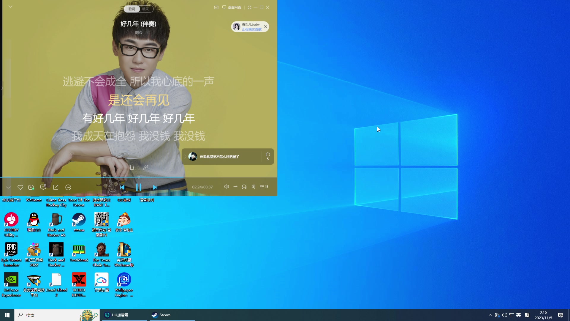Open Dead Island 2 shortcut

[56, 285]
